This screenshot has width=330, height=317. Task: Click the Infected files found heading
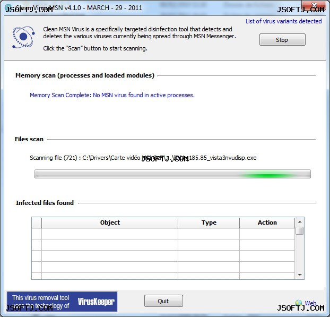[x=45, y=203]
